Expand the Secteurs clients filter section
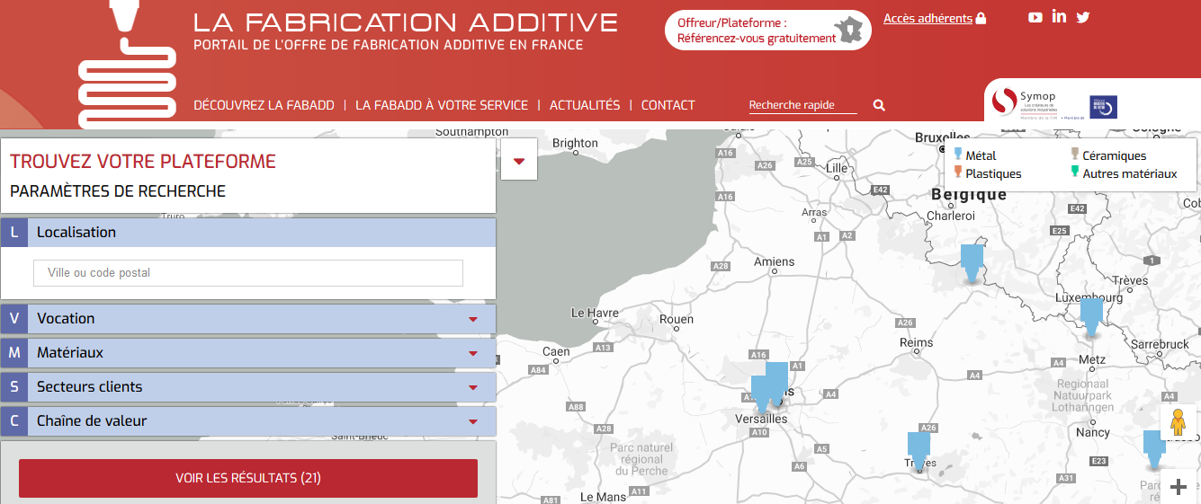 click(248, 387)
